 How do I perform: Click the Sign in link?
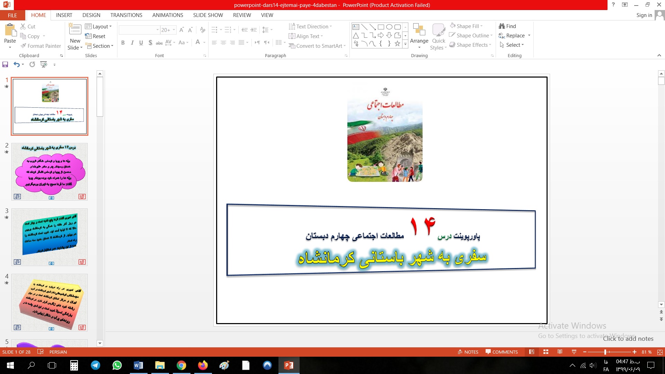[644, 15]
